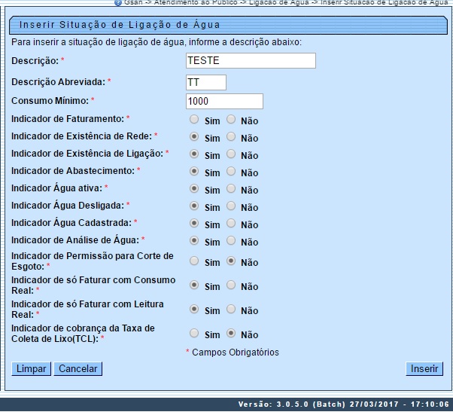Click the Descrição text field containing TESTE

[251, 61]
